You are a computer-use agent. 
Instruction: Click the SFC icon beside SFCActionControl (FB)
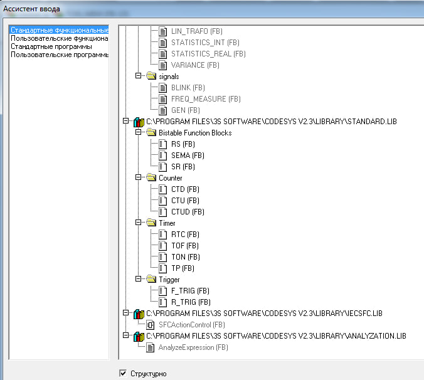click(151, 325)
